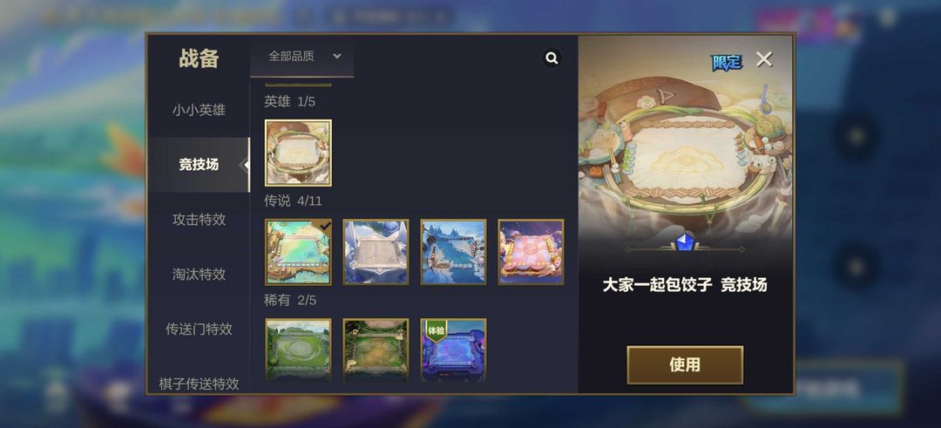Click the 限定 limited badge icon
This screenshot has height=428, width=941.
[727, 63]
